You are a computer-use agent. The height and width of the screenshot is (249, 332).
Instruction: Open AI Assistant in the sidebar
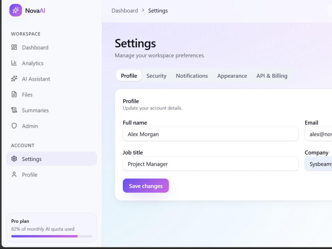52,79
